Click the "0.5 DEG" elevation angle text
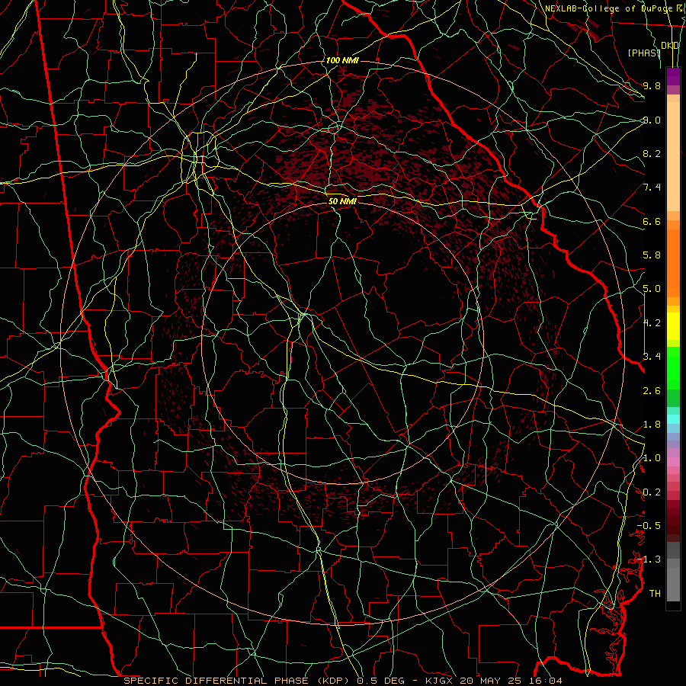The width and height of the screenshot is (686, 686). (x=382, y=681)
